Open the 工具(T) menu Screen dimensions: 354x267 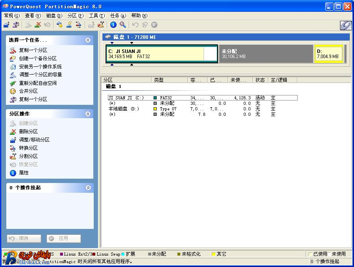point(97,16)
